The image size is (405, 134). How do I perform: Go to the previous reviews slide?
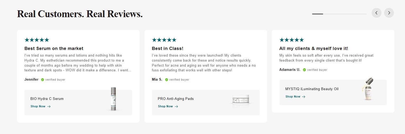(376, 13)
